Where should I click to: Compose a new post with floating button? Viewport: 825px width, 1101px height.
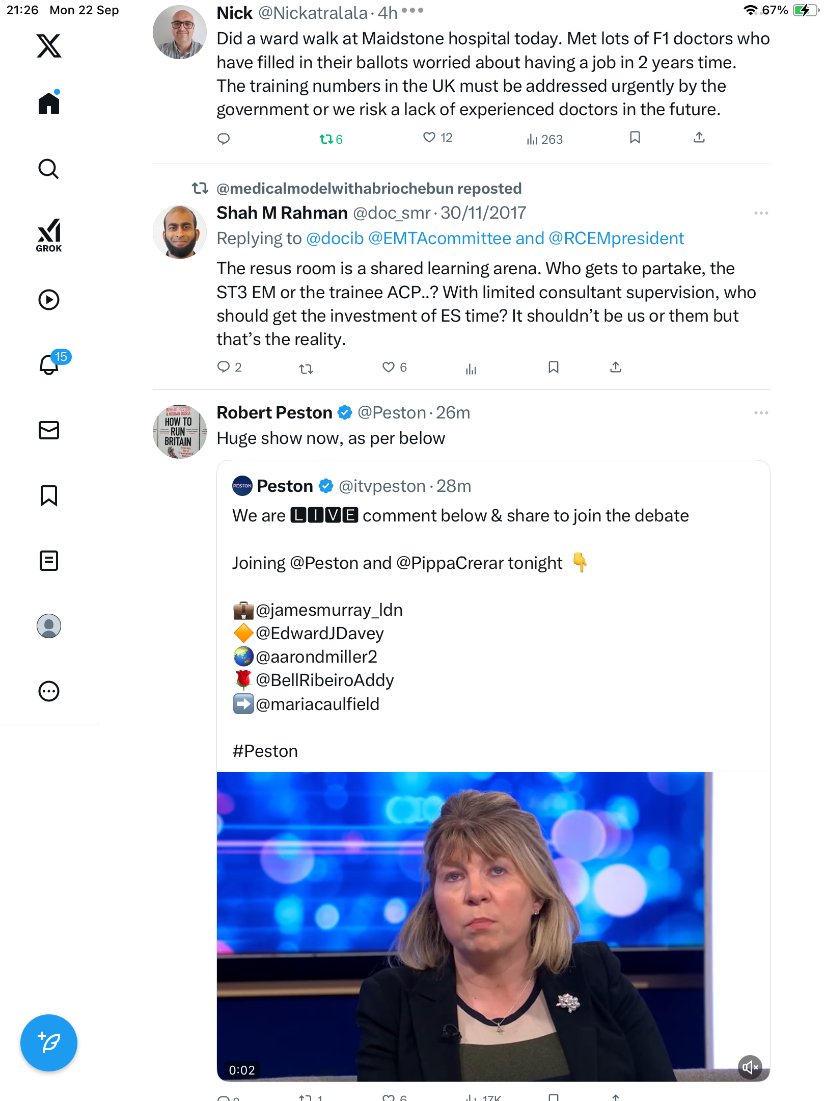click(x=49, y=1043)
